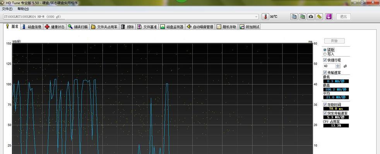Click the maximum speed value 106.2 MB/秒
The image size is (380, 154).
click(336, 89)
